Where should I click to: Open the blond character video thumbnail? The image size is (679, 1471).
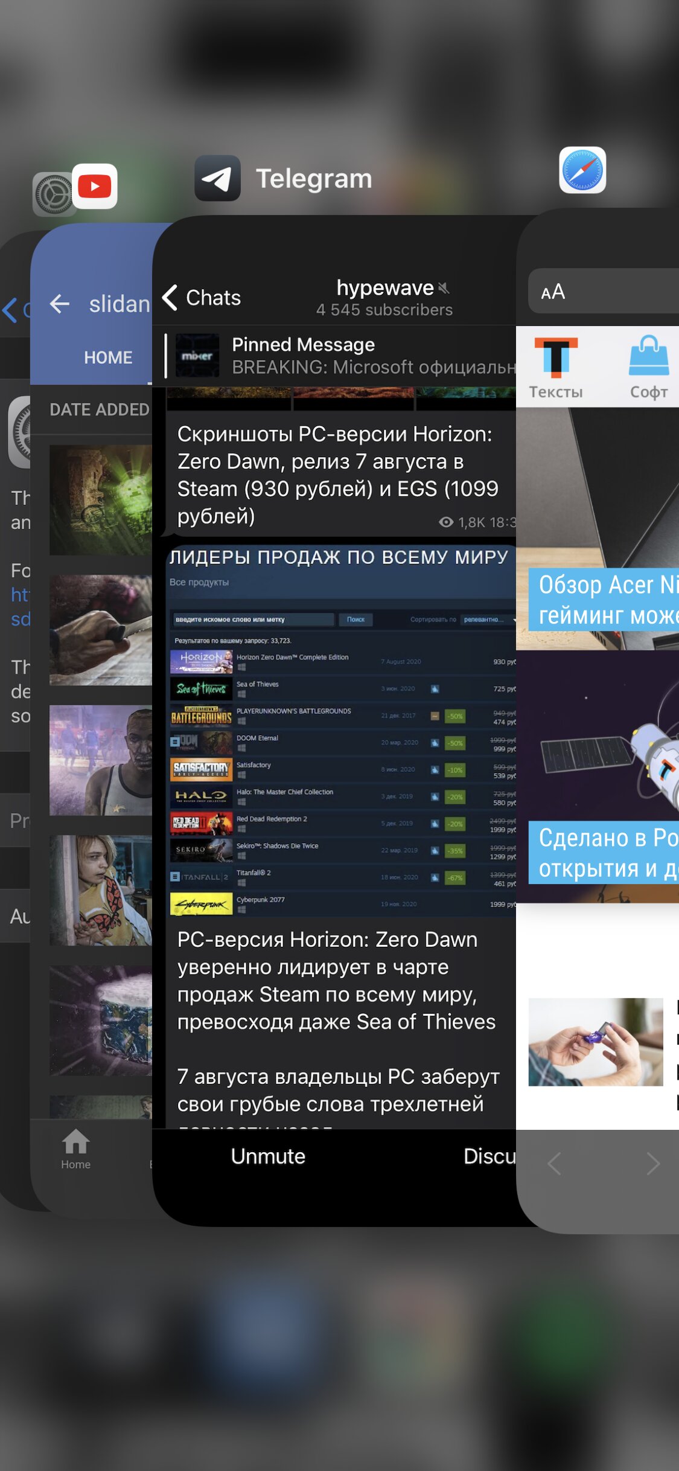(101, 890)
